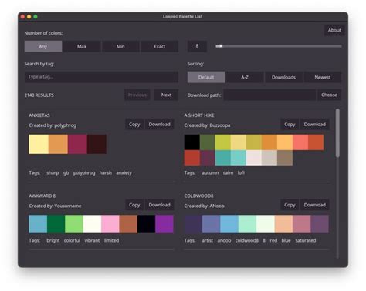Click the dark maroon swatch in Anxietas
The image size is (366, 291).
pos(97,144)
